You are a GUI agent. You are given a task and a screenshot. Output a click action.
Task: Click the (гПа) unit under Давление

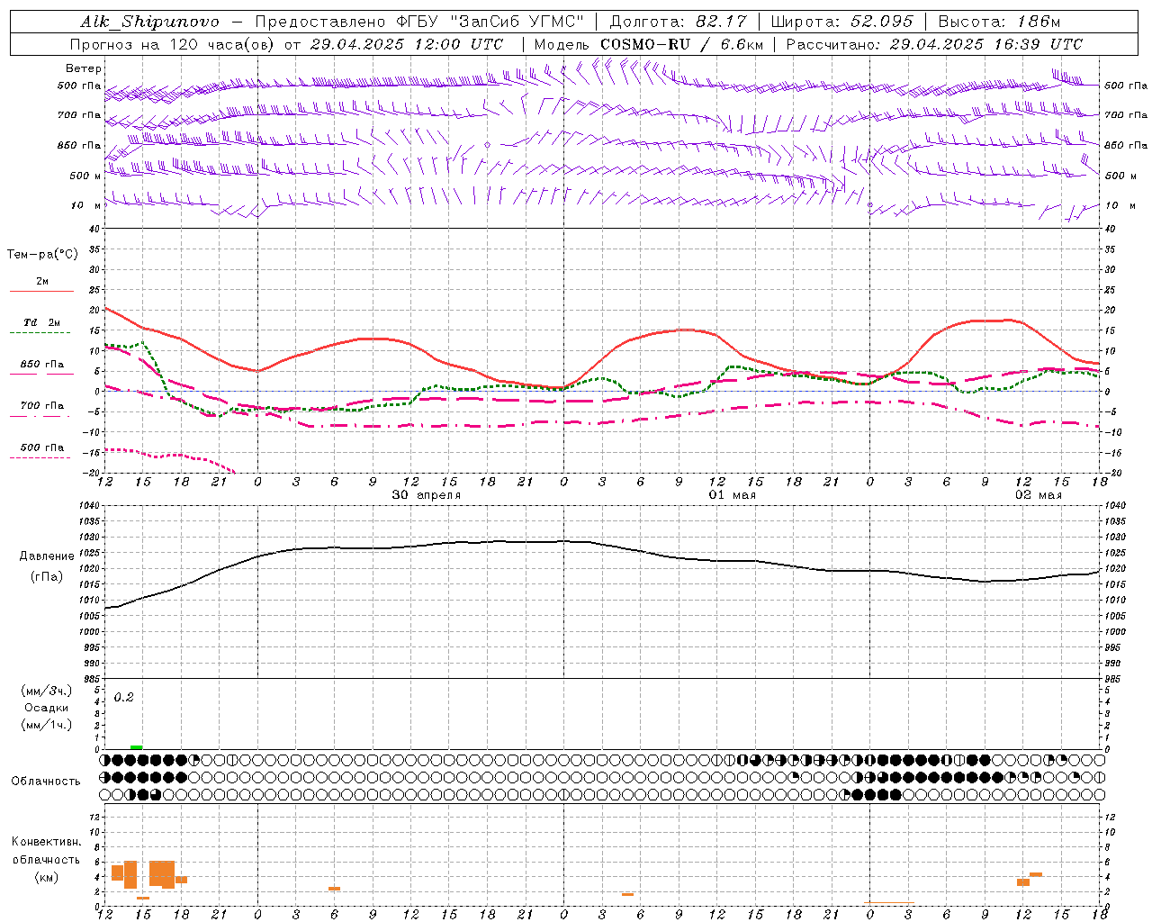pyautogui.click(x=47, y=577)
